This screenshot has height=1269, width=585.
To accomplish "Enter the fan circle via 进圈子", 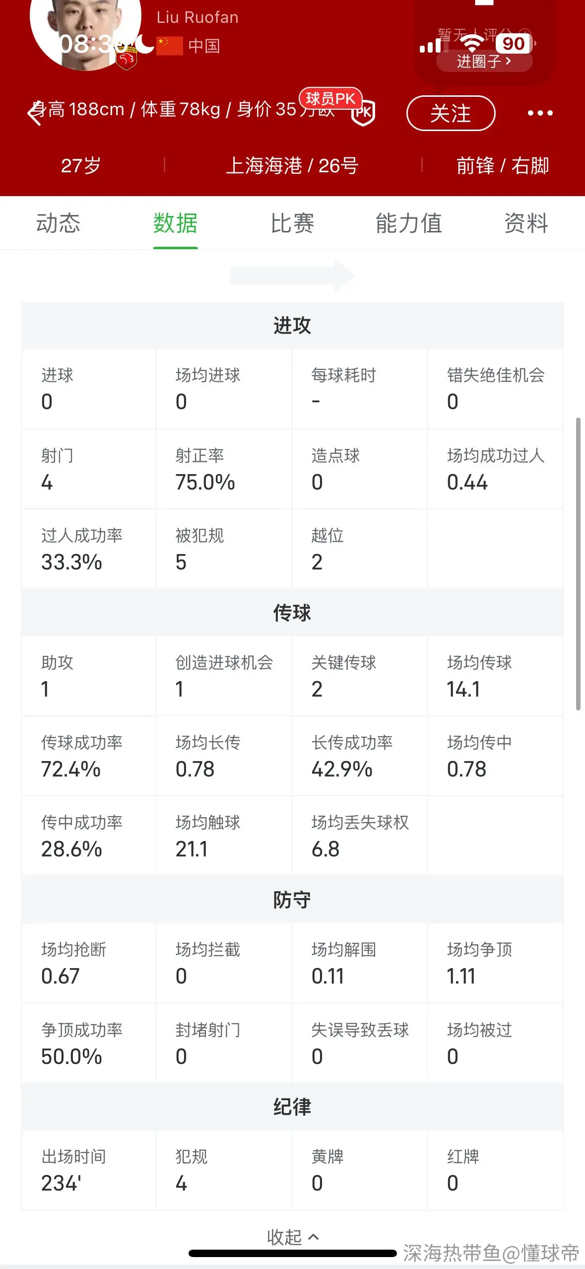I will tap(484, 61).
